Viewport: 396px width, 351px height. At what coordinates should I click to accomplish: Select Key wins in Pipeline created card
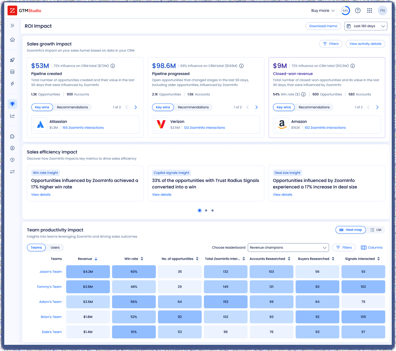pos(42,107)
